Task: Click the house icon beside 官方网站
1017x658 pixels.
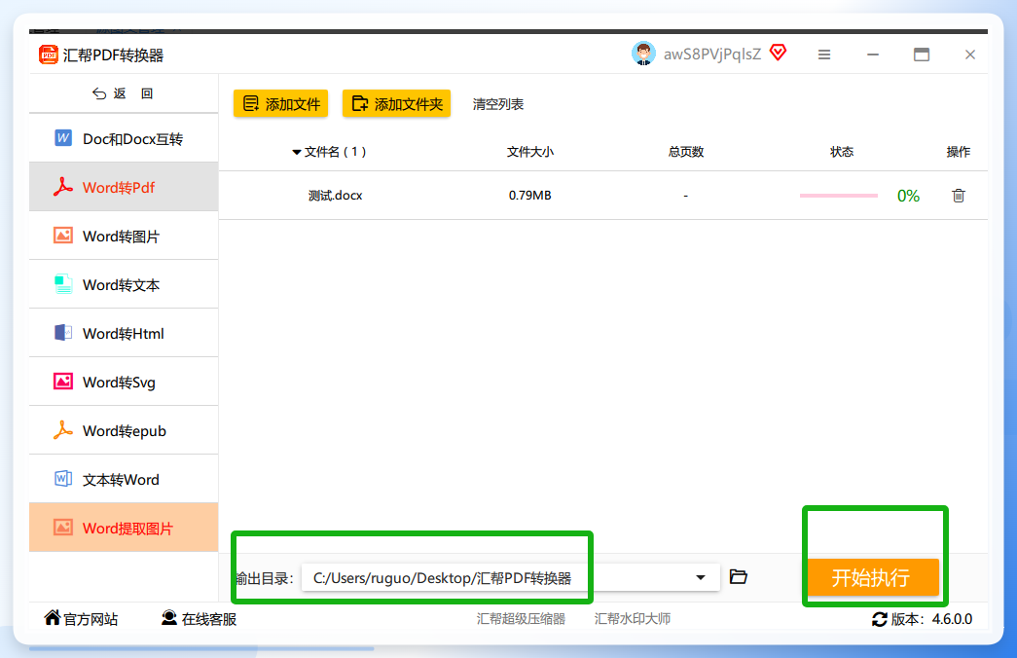Action: point(52,618)
